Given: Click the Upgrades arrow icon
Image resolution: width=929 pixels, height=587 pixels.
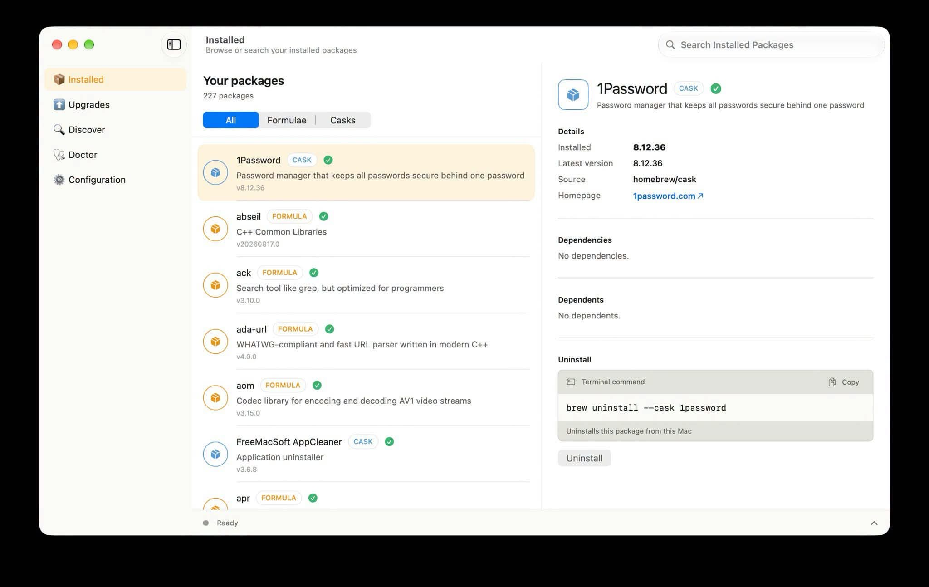Looking at the screenshot, I should point(59,104).
